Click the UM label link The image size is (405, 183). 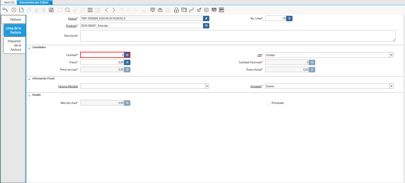(259, 55)
